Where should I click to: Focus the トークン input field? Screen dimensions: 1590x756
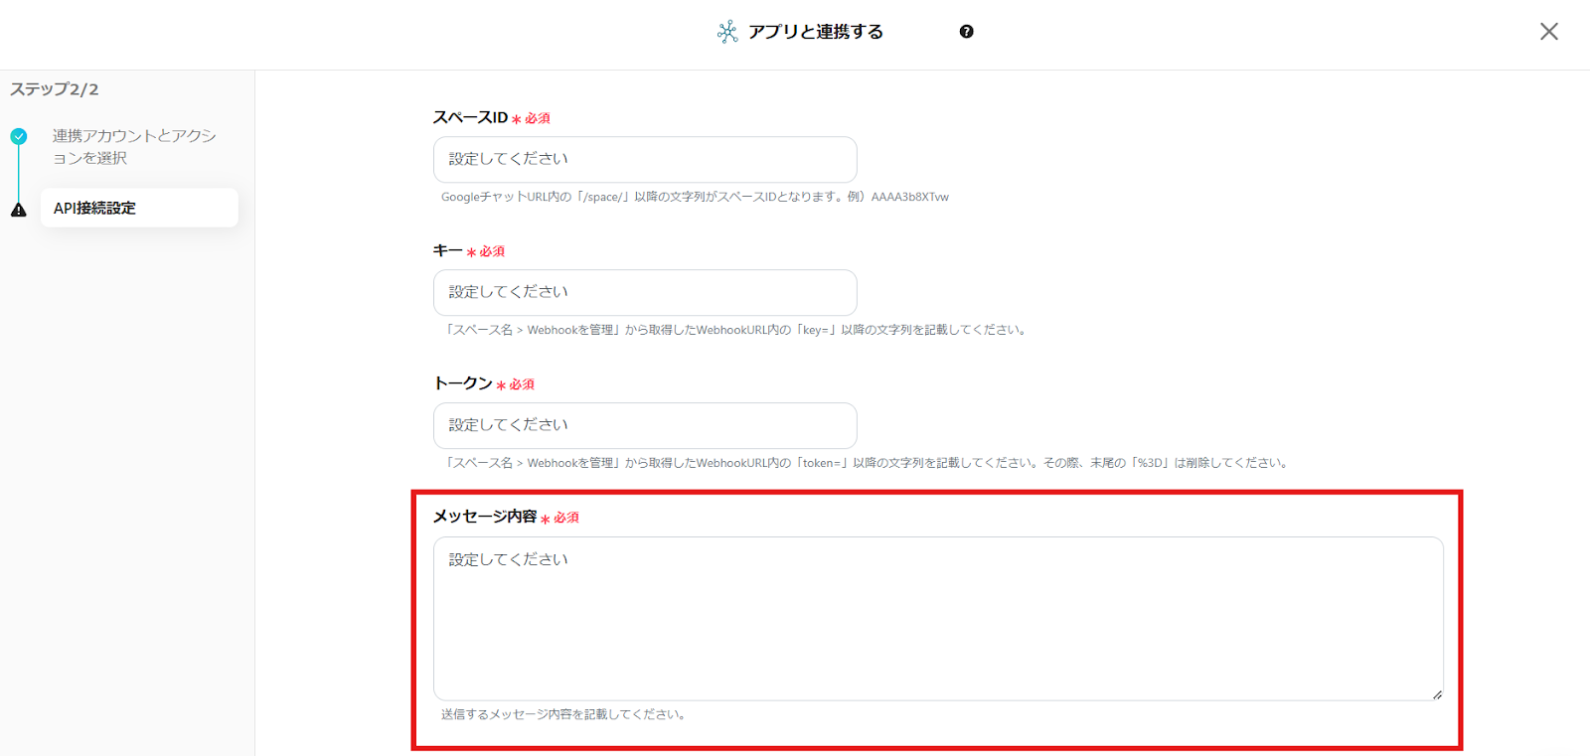click(x=645, y=426)
